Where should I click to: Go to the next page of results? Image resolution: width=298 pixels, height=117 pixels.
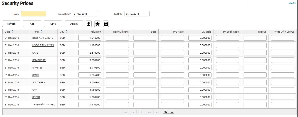(x=149, y=112)
